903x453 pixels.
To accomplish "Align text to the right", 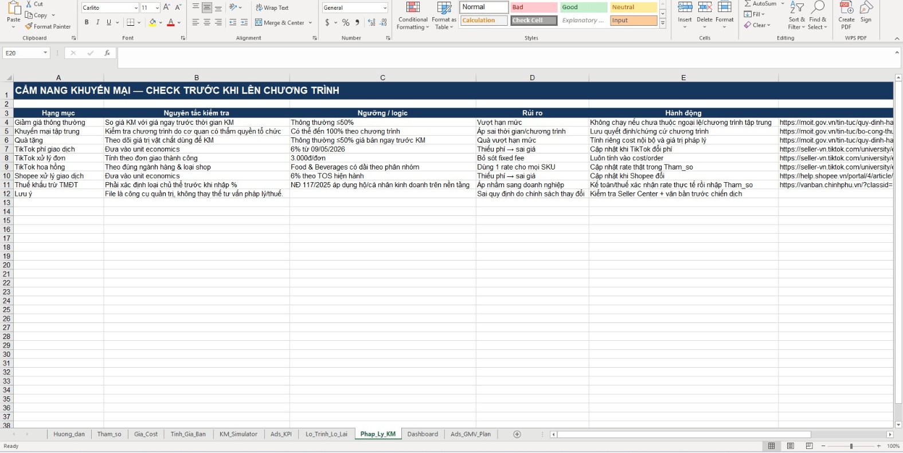I will (x=218, y=22).
